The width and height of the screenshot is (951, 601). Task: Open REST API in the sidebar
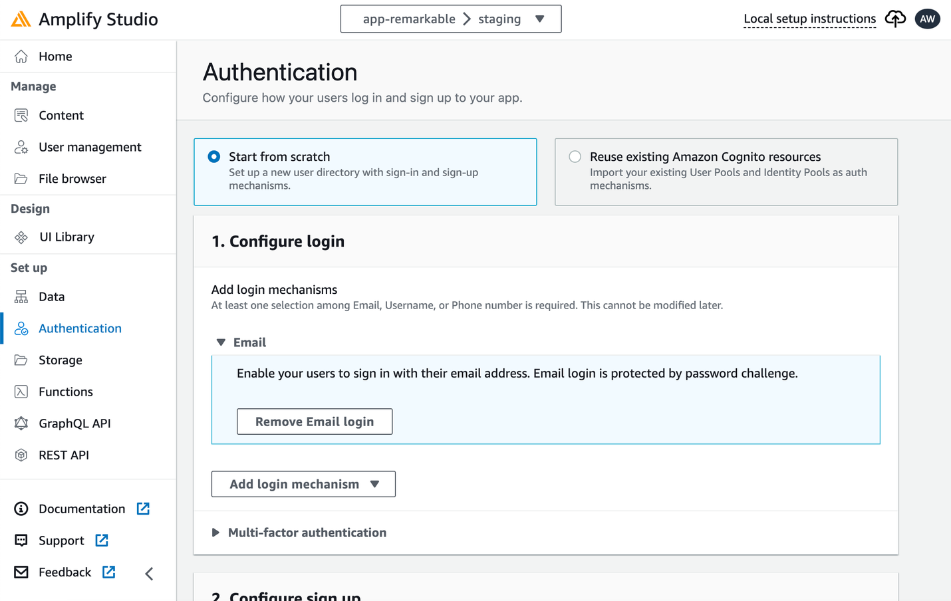(x=64, y=455)
